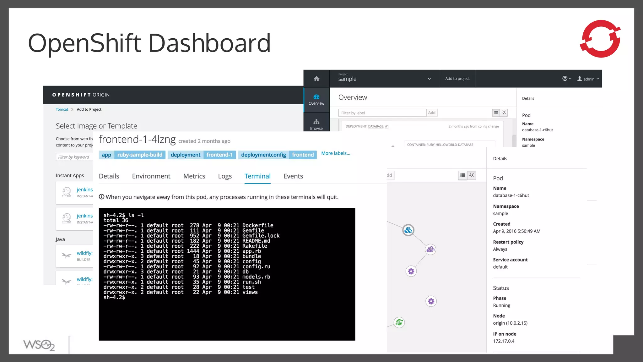
Task: Open the Overview dashboard icon in the sidebar
Action: [316, 100]
